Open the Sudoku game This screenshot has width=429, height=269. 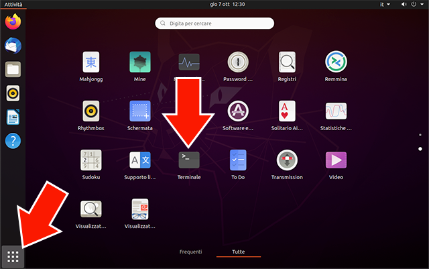91,160
